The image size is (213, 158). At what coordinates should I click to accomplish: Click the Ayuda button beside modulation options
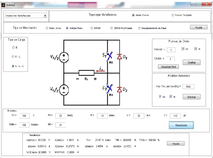pyautogui.click(x=199, y=27)
